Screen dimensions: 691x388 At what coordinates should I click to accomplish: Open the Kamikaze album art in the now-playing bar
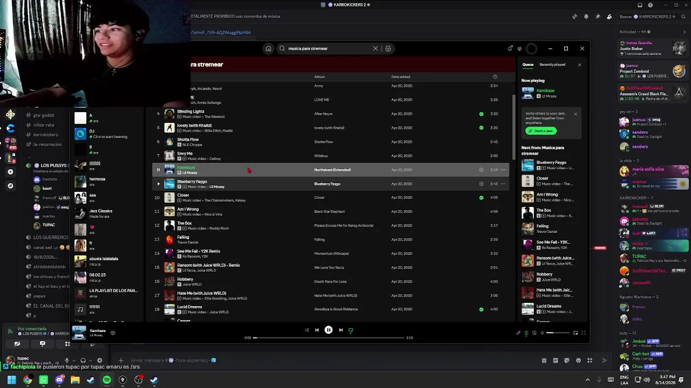[79, 333]
